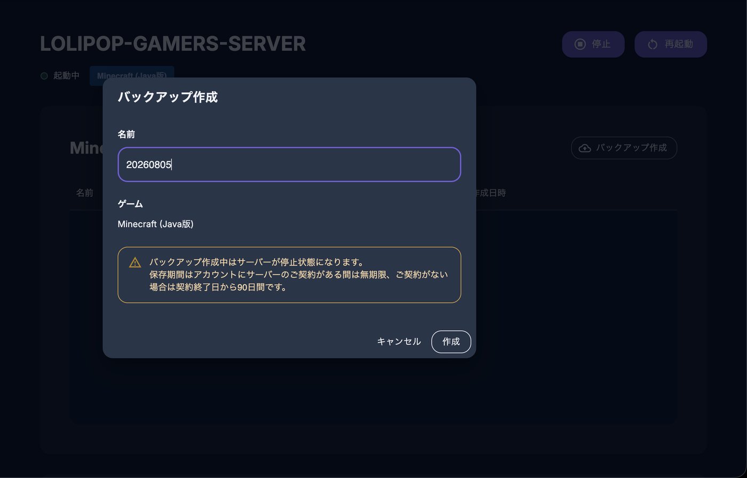Viewport: 747px width, 478px height.
Task: Click the warning triangle icon
Action: pyautogui.click(x=135, y=262)
